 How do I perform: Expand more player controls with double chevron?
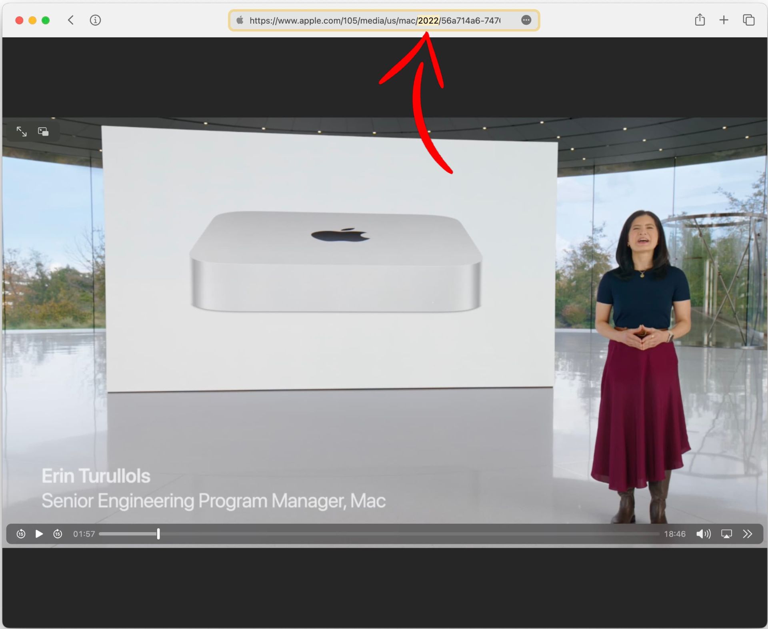click(x=747, y=534)
